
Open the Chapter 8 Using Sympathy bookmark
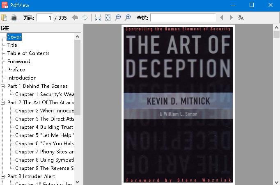tap(45, 160)
